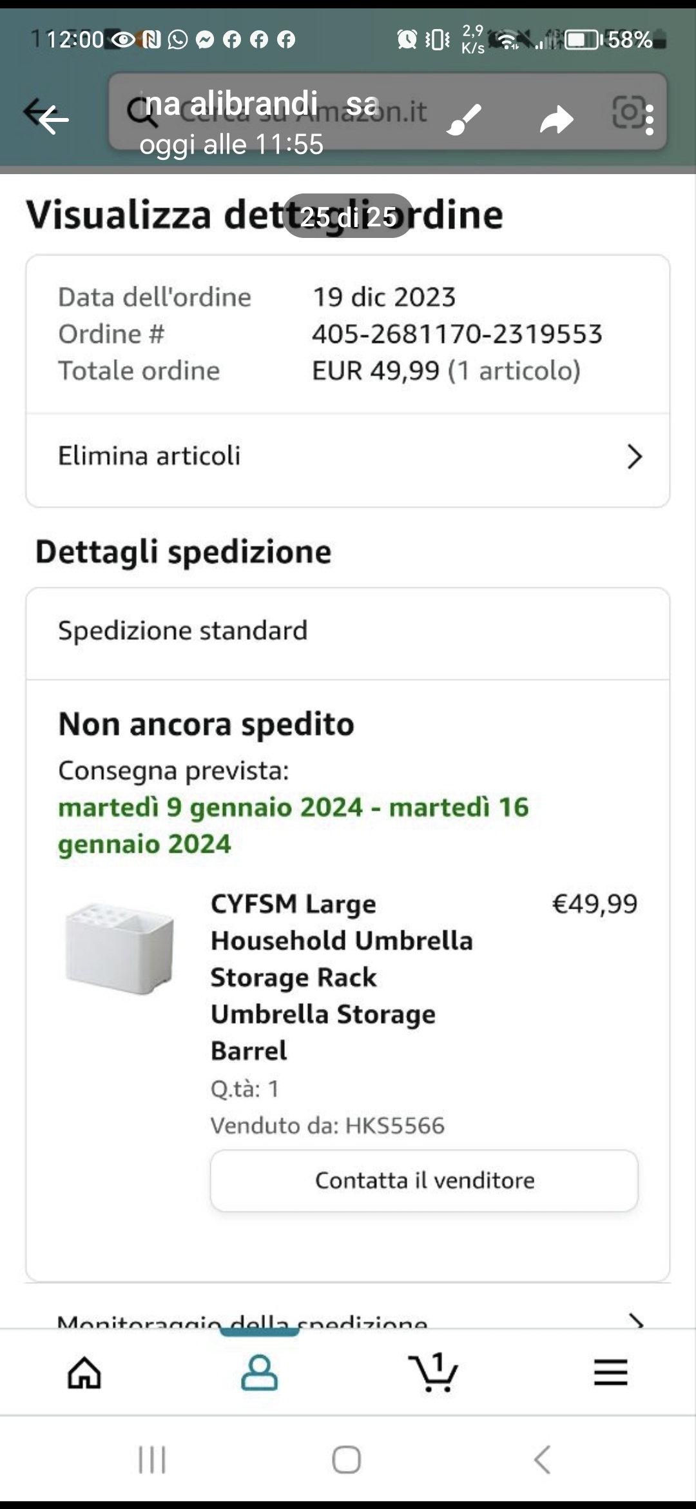This screenshot has width=696, height=1509.
Task: Tap Android home navigation button
Action: (347, 1459)
